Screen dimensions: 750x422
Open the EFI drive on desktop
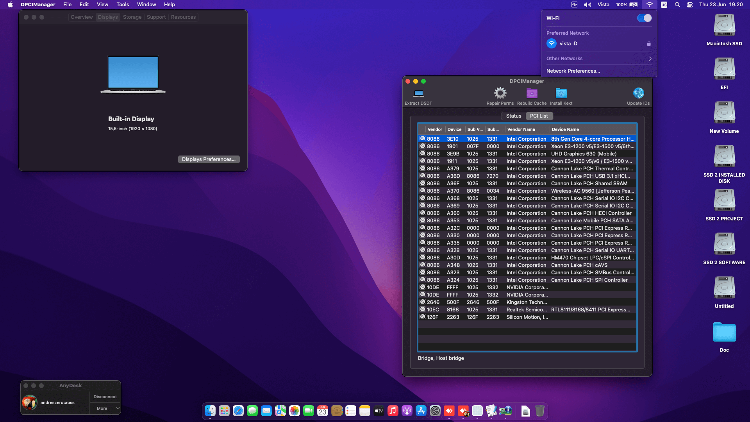point(724,69)
